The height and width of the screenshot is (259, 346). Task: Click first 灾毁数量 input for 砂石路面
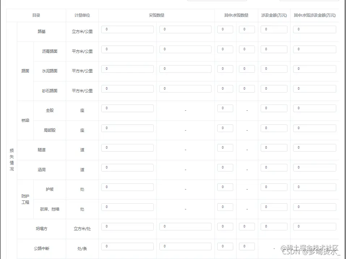coord(127,89)
